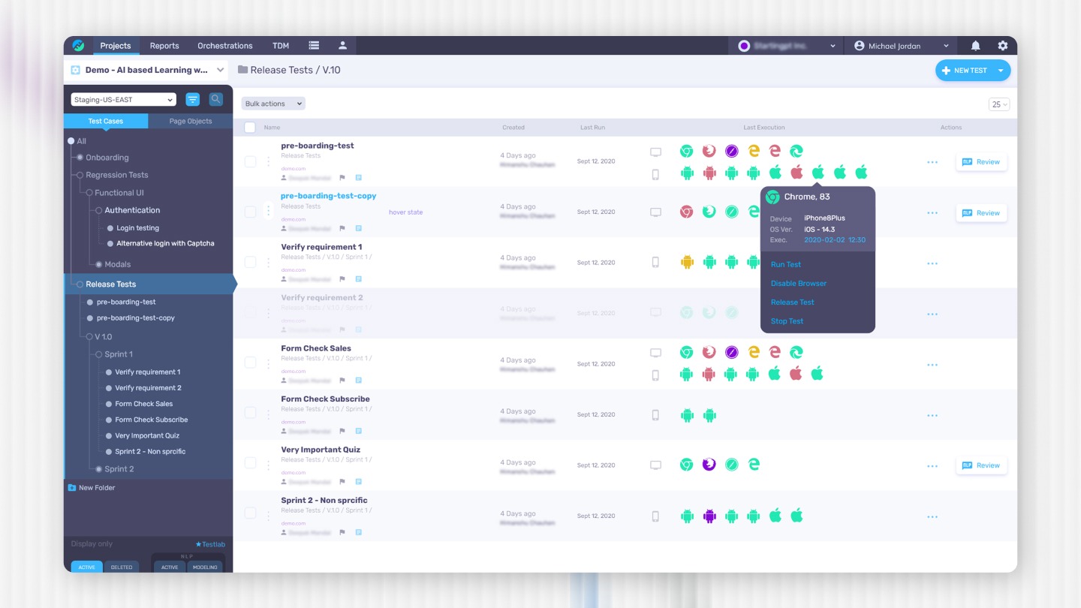Click yellow Android icon in Verify requirement 1 row
The image size is (1081, 608).
(686, 262)
